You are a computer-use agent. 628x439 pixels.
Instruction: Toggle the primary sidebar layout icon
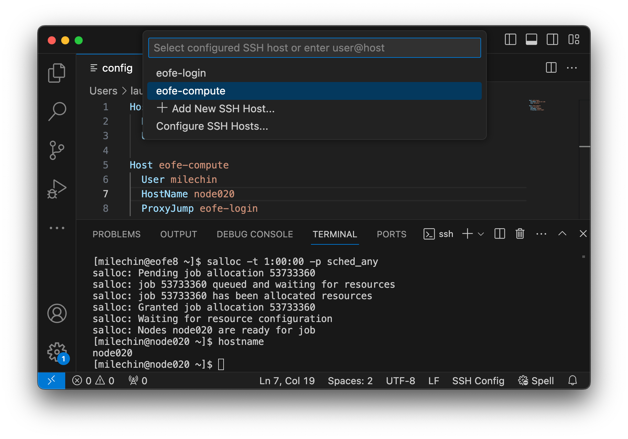(x=510, y=39)
